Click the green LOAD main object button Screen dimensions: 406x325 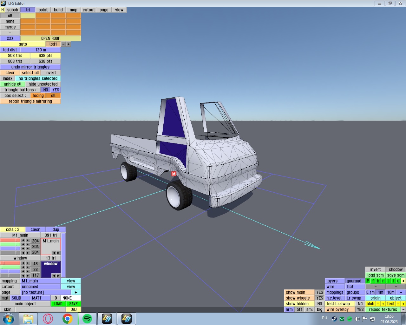(x=58, y=304)
